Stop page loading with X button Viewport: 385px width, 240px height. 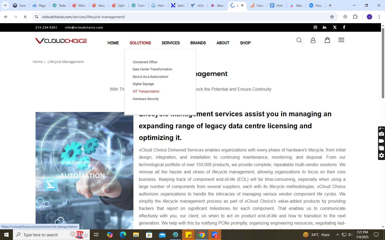pos(25,17)
